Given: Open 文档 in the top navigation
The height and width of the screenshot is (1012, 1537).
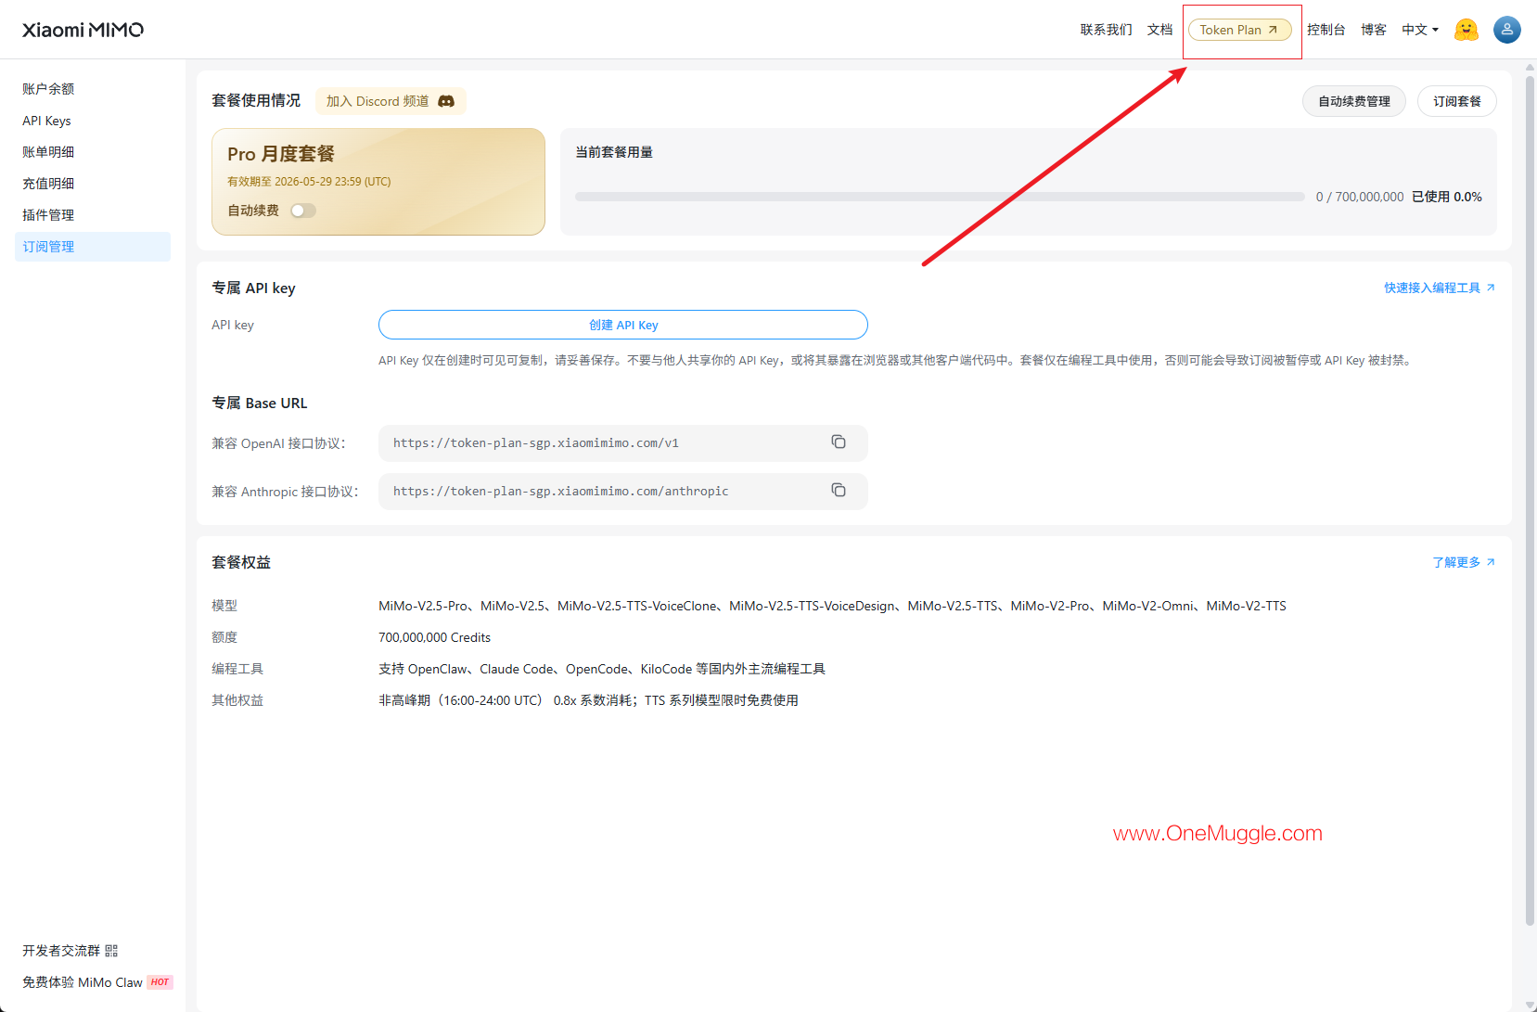Looking at the screenshot, I should tap(1159, 30).
